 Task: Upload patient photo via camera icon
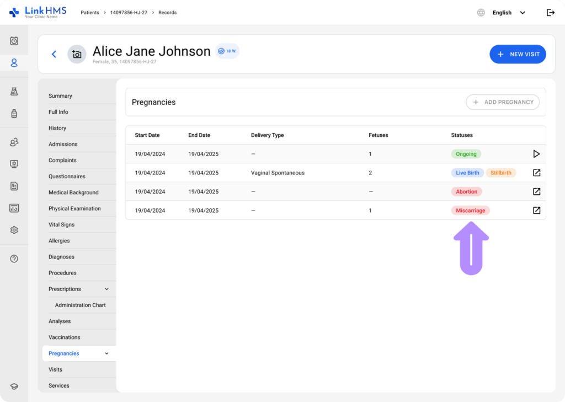pos(77,54)
